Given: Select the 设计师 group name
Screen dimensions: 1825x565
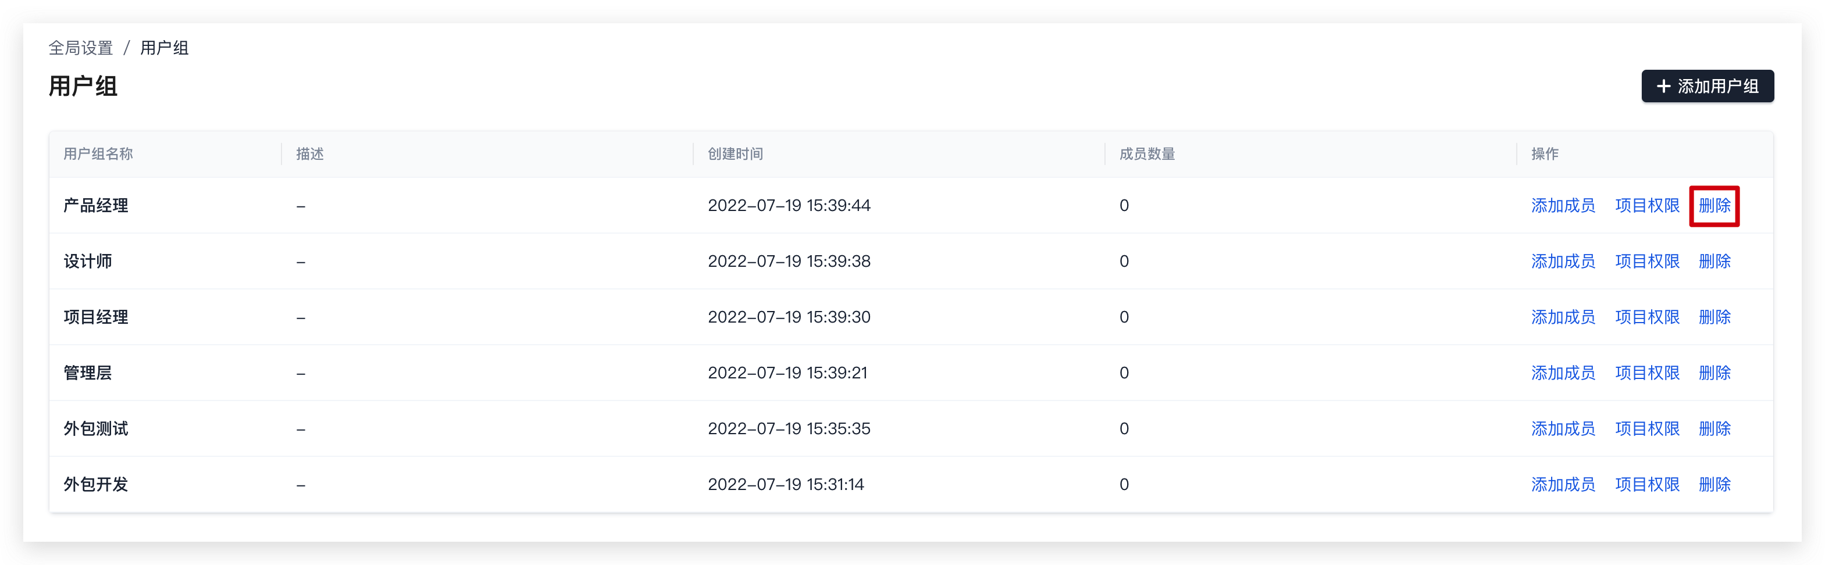Looking at the screenshot, I should pyautogui.click(x=88, y=261).
